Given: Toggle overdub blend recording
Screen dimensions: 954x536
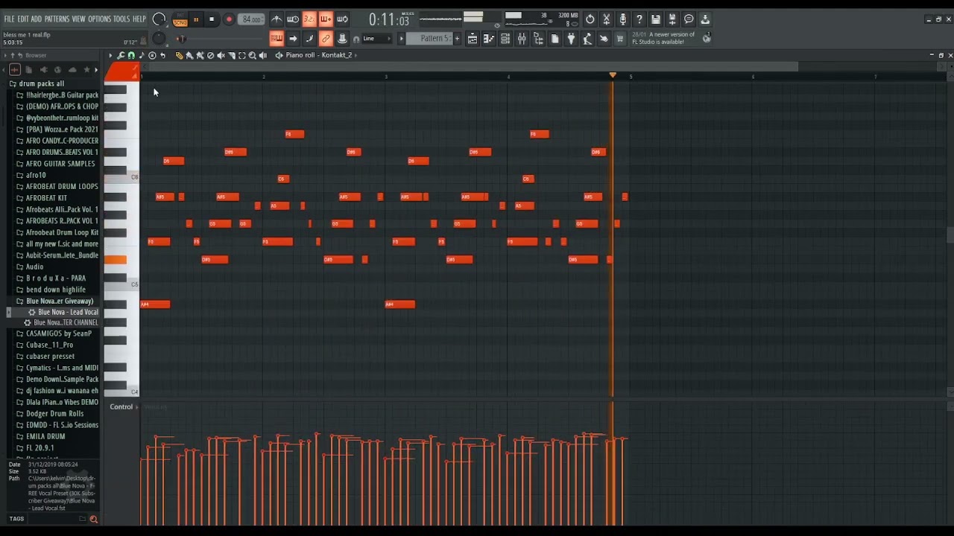Looking at the screenshot, I should pos(326,19).
